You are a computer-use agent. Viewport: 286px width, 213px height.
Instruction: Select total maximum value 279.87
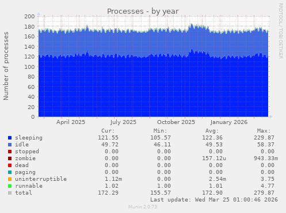click(264, 193)
